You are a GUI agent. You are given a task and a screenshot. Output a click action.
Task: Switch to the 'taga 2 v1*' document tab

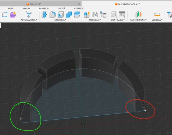pyautogui.click(x=36, y=4)
